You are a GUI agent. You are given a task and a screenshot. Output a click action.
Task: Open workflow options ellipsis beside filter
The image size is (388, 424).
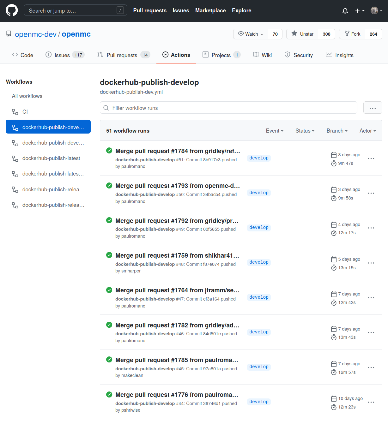tap(373, 108)
